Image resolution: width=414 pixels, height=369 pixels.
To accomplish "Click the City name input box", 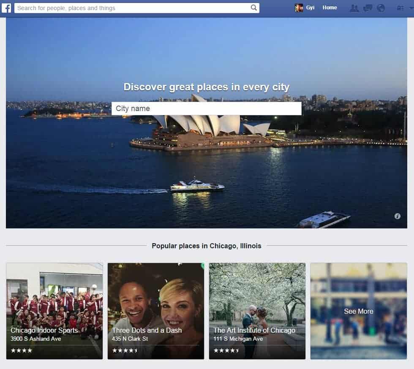I will pyautogui.click(x=207, y=109).
